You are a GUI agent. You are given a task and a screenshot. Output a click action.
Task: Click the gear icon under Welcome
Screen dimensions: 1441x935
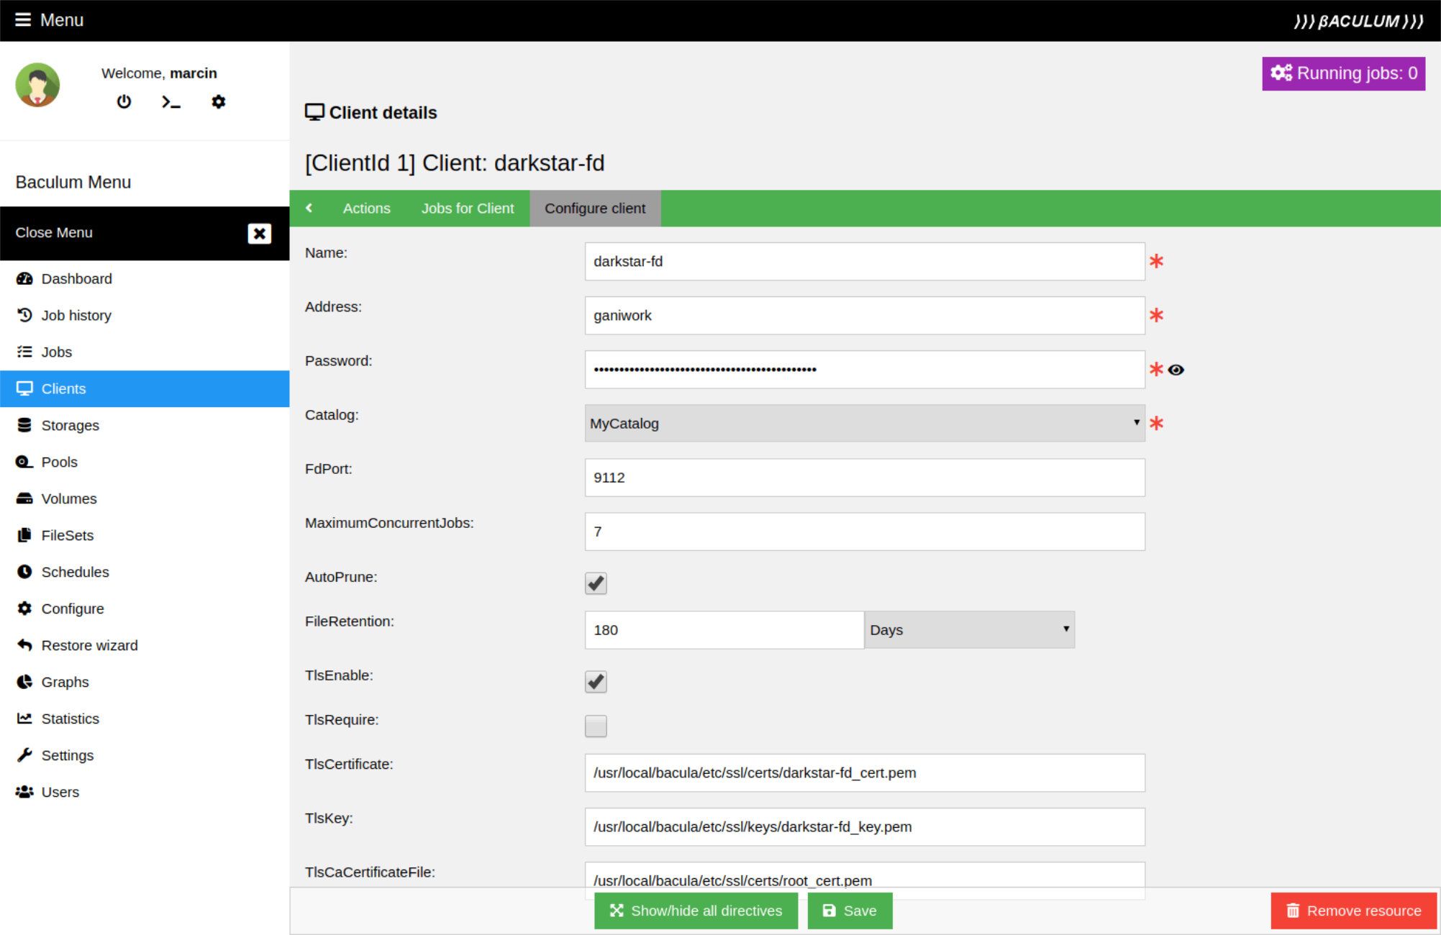coord(218,101)
